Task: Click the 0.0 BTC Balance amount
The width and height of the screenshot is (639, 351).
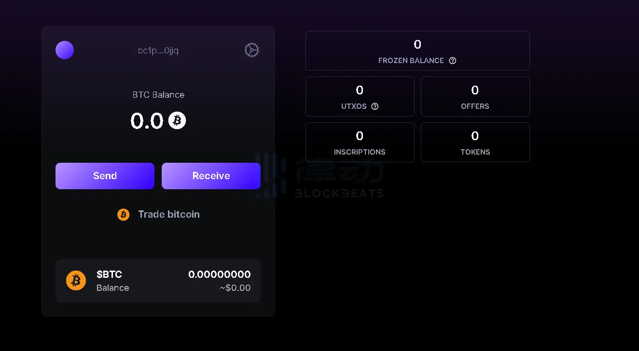Action: click(147, 121)
